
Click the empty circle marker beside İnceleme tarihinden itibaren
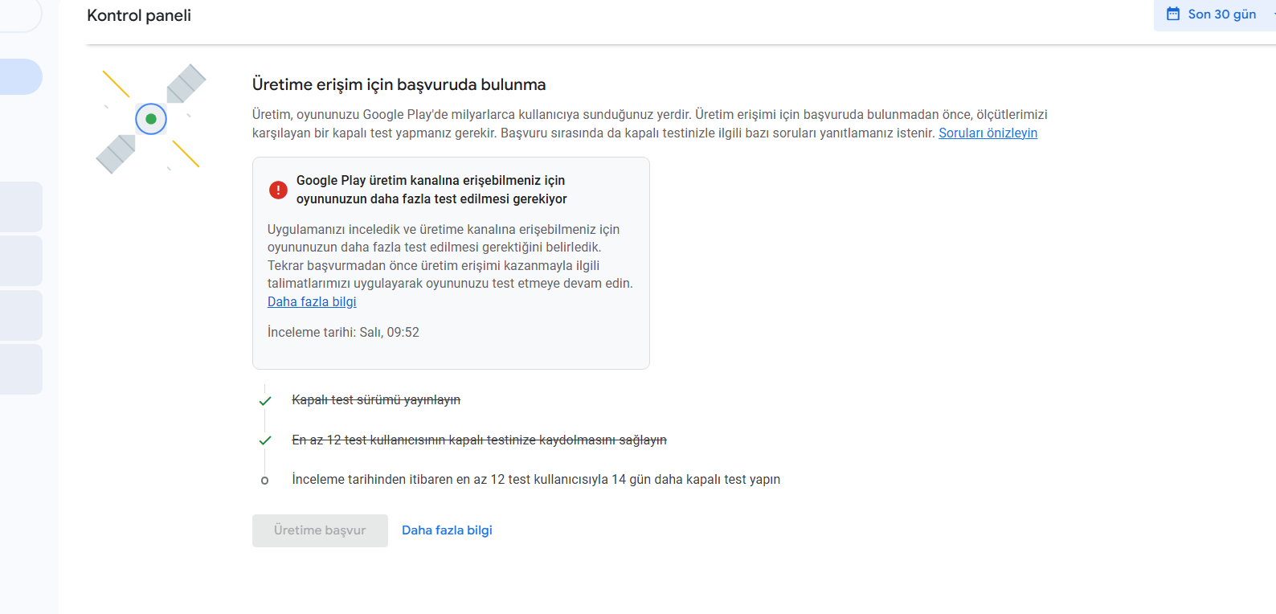tap(264, 481)
